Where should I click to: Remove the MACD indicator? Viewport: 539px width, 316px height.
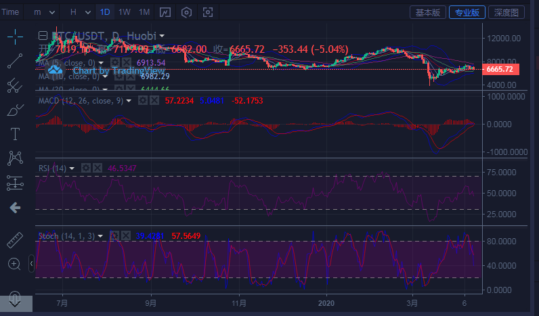click(154, 100)
